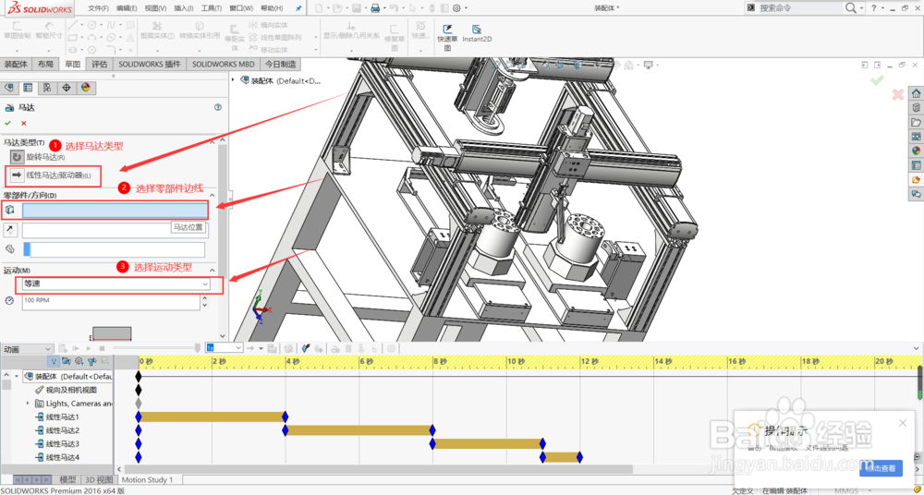Click the 点击查看 button in popup
Viewport: 924px width, 495px height.
coord(881,468)
